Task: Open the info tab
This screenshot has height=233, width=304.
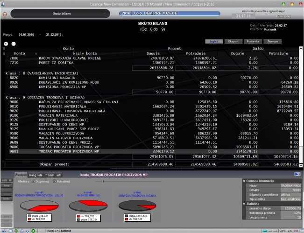Action: (x=59, y=175)
